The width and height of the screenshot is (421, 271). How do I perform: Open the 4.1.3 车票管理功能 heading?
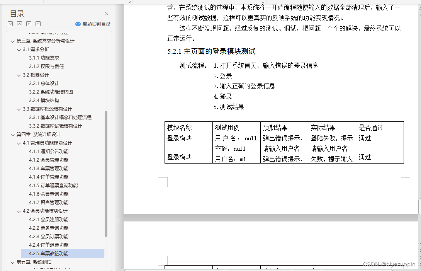48,168
